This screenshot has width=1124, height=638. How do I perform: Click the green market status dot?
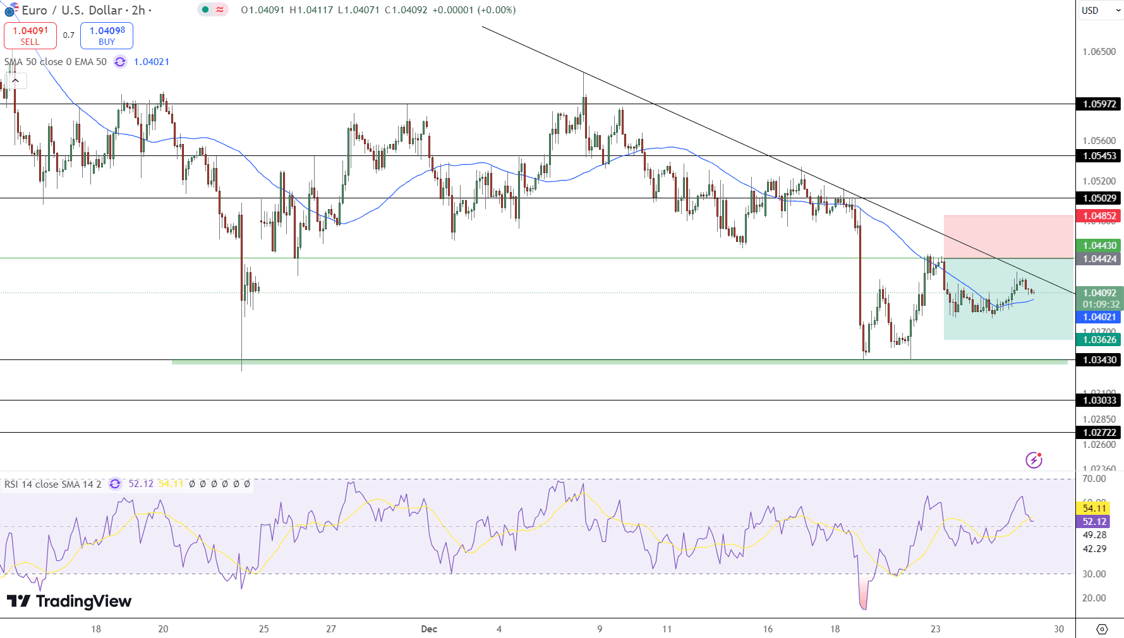(x=205, y=9)
